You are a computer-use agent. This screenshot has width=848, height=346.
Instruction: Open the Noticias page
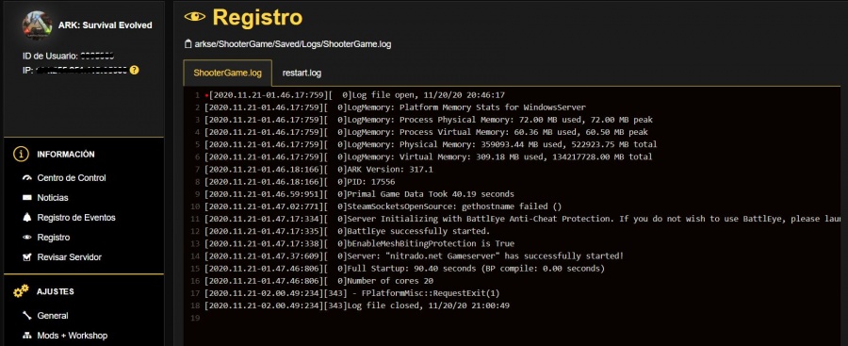pyautogui.click(x=53, y=198)
